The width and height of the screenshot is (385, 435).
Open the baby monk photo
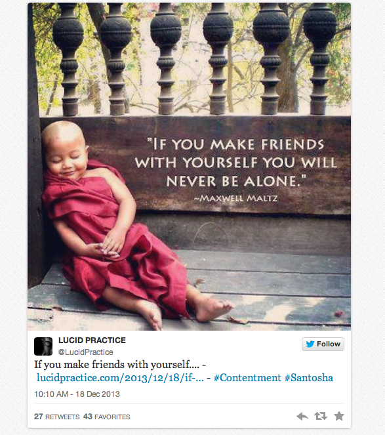tap(189, 167)
